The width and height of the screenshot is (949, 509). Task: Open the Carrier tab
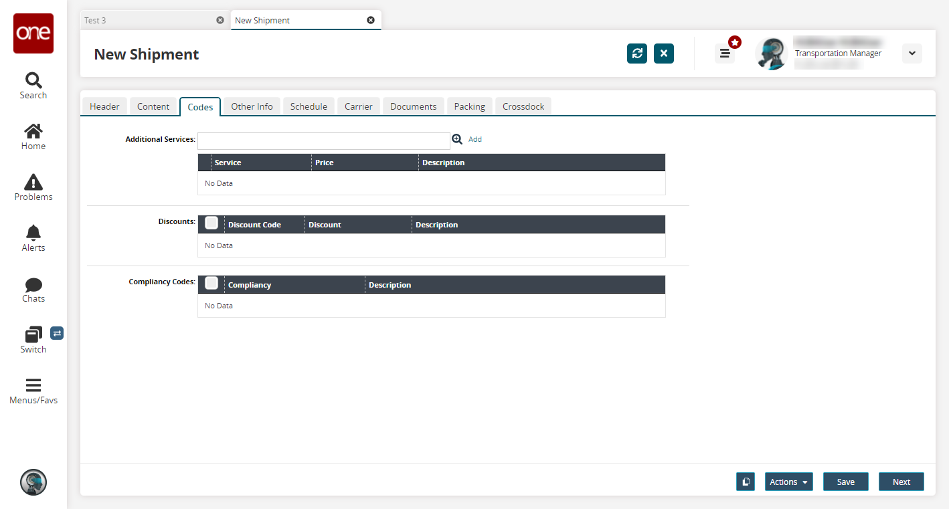[359, 106]
